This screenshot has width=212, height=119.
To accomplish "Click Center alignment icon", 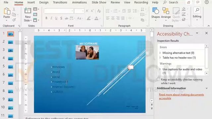I will 113,18.
